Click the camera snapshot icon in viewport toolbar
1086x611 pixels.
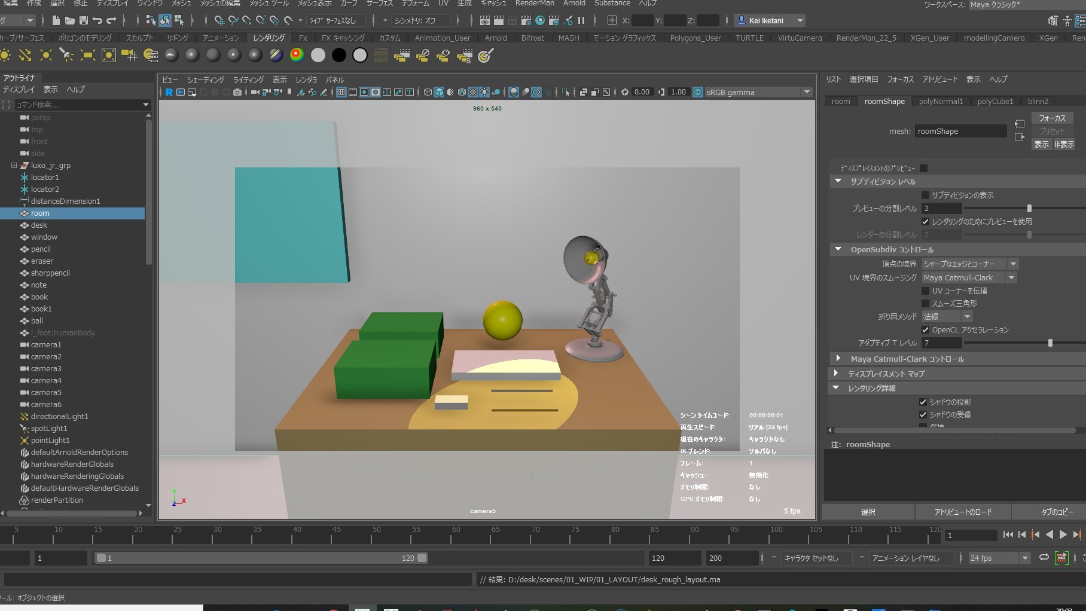click(237, 92)
